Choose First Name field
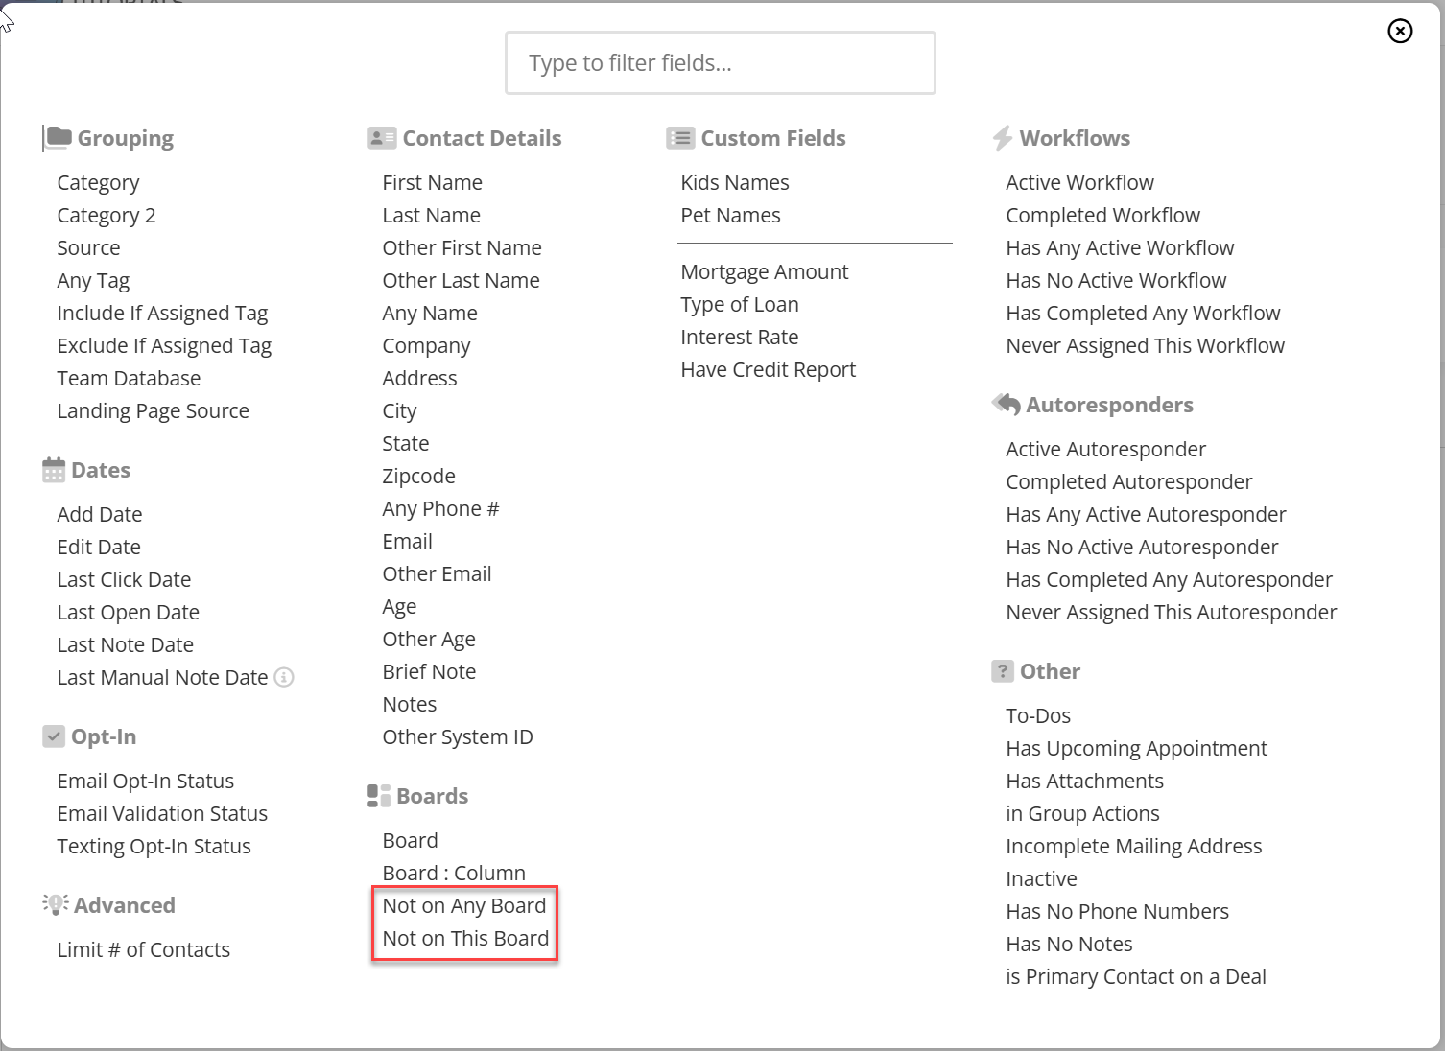 tap(432, 183)
